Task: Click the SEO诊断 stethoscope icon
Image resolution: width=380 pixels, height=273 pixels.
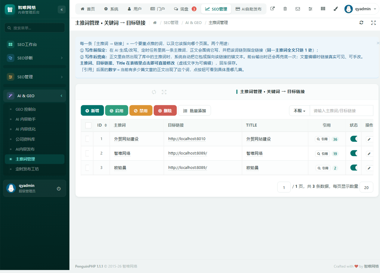Action: [x=11, y=58]
